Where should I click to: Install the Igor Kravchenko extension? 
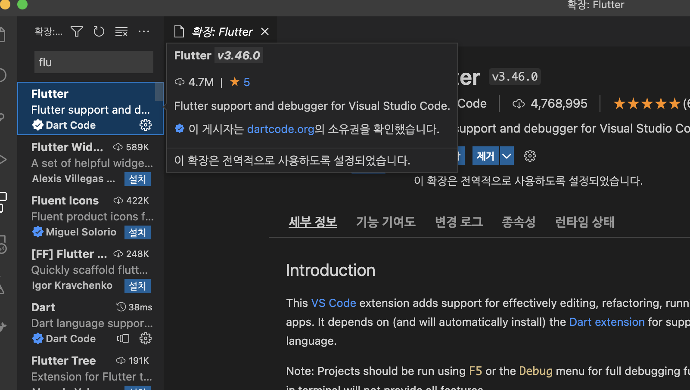pos(137,286)
